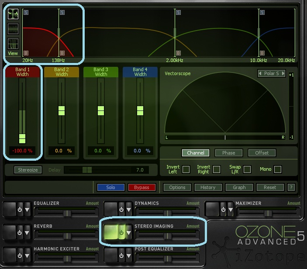Toggle the Maximizer power button
The width and height of the screenshot is (307, 269).
coord(223,210)
